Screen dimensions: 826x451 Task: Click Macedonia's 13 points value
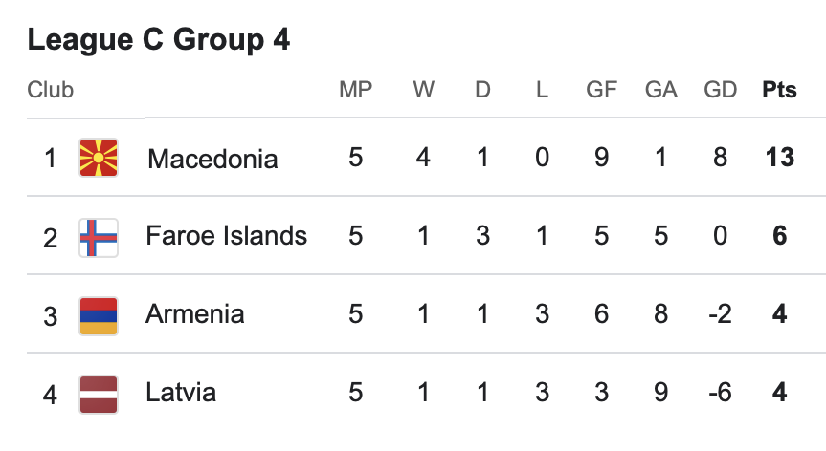[779, 158]
